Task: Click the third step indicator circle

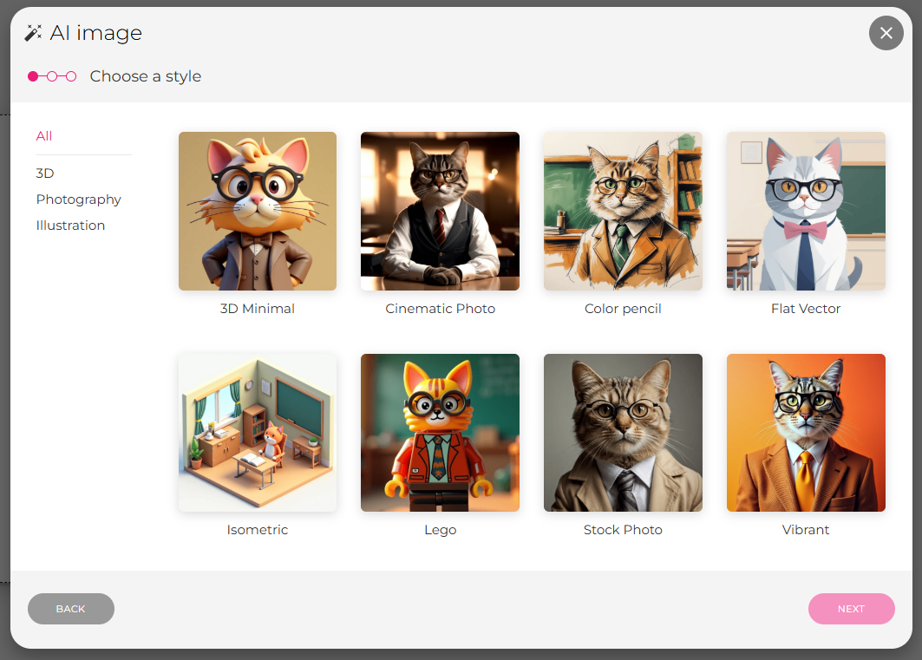Action: 71,76
